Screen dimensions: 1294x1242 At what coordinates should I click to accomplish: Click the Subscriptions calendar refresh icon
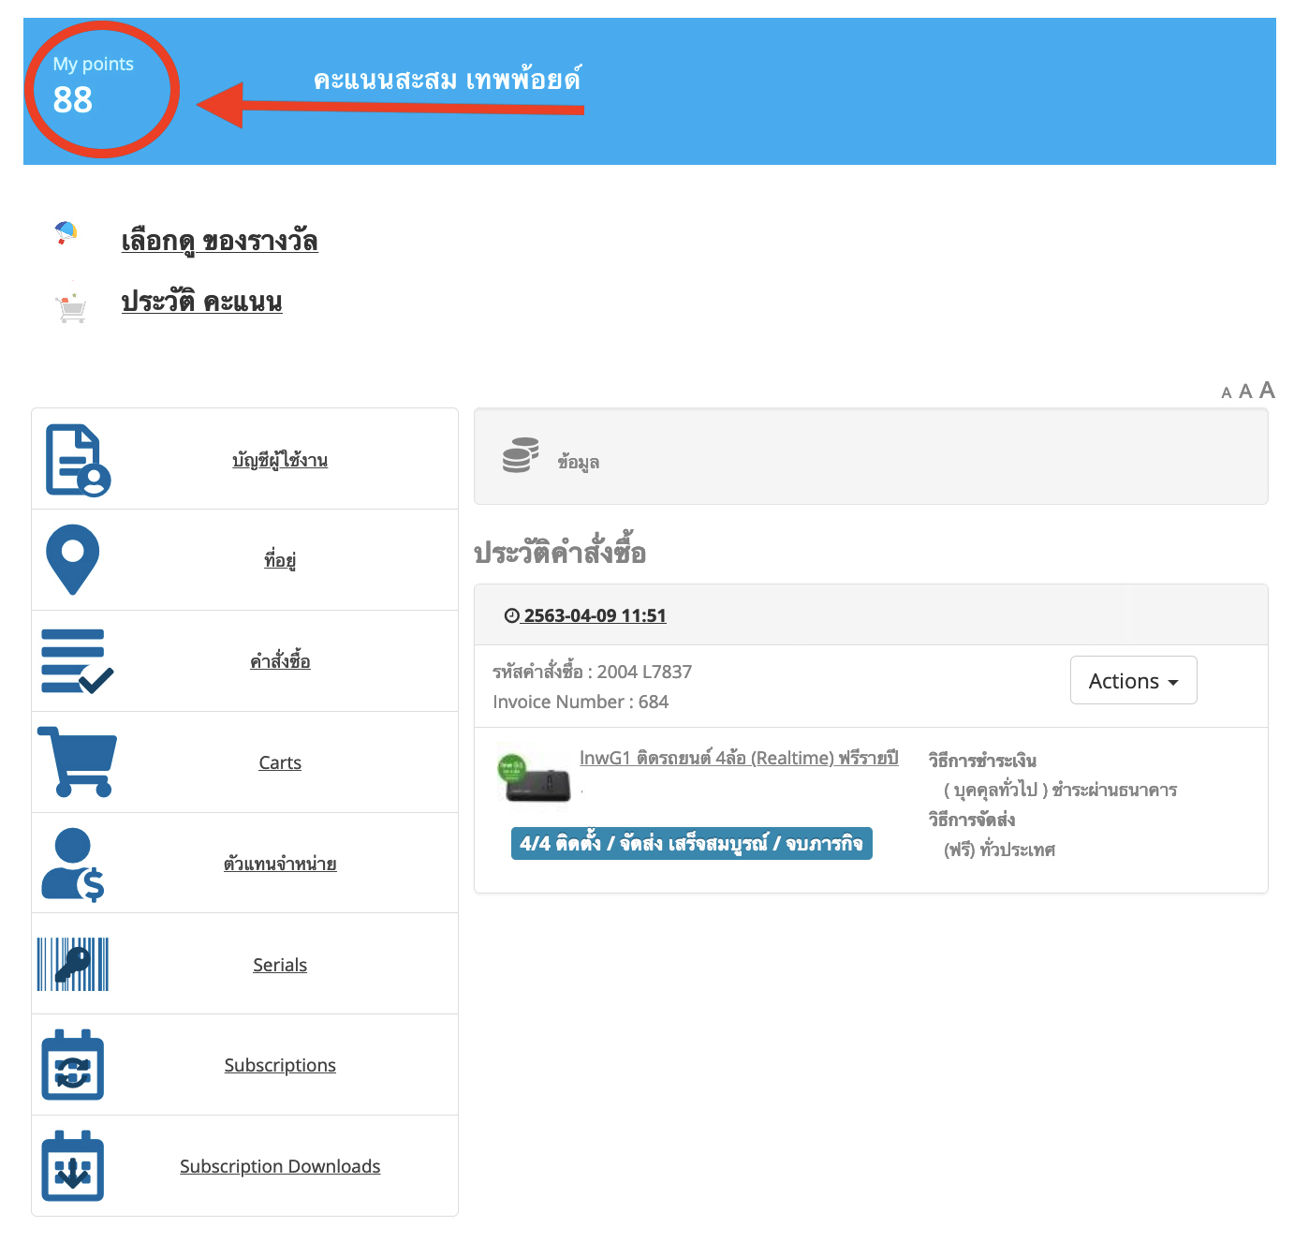[72, 1065]
